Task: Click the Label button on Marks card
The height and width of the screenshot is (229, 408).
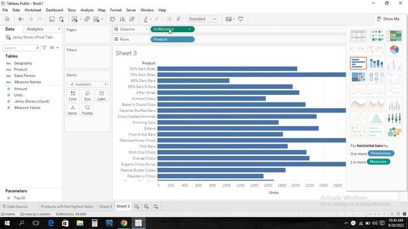Action: pos(102,96)
